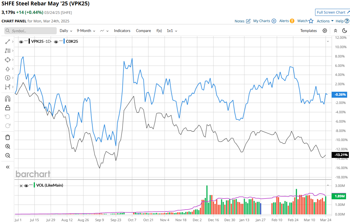
Task: Click the VOL (LikeMain) indicator label
Action: 50,185
